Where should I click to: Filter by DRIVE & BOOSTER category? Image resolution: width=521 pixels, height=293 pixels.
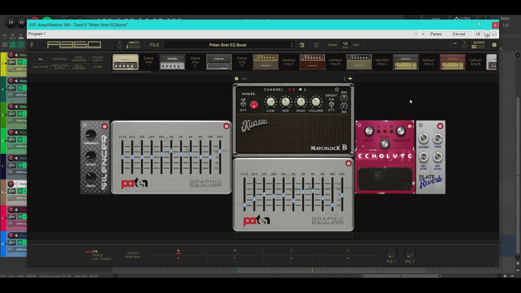[79, 59]
